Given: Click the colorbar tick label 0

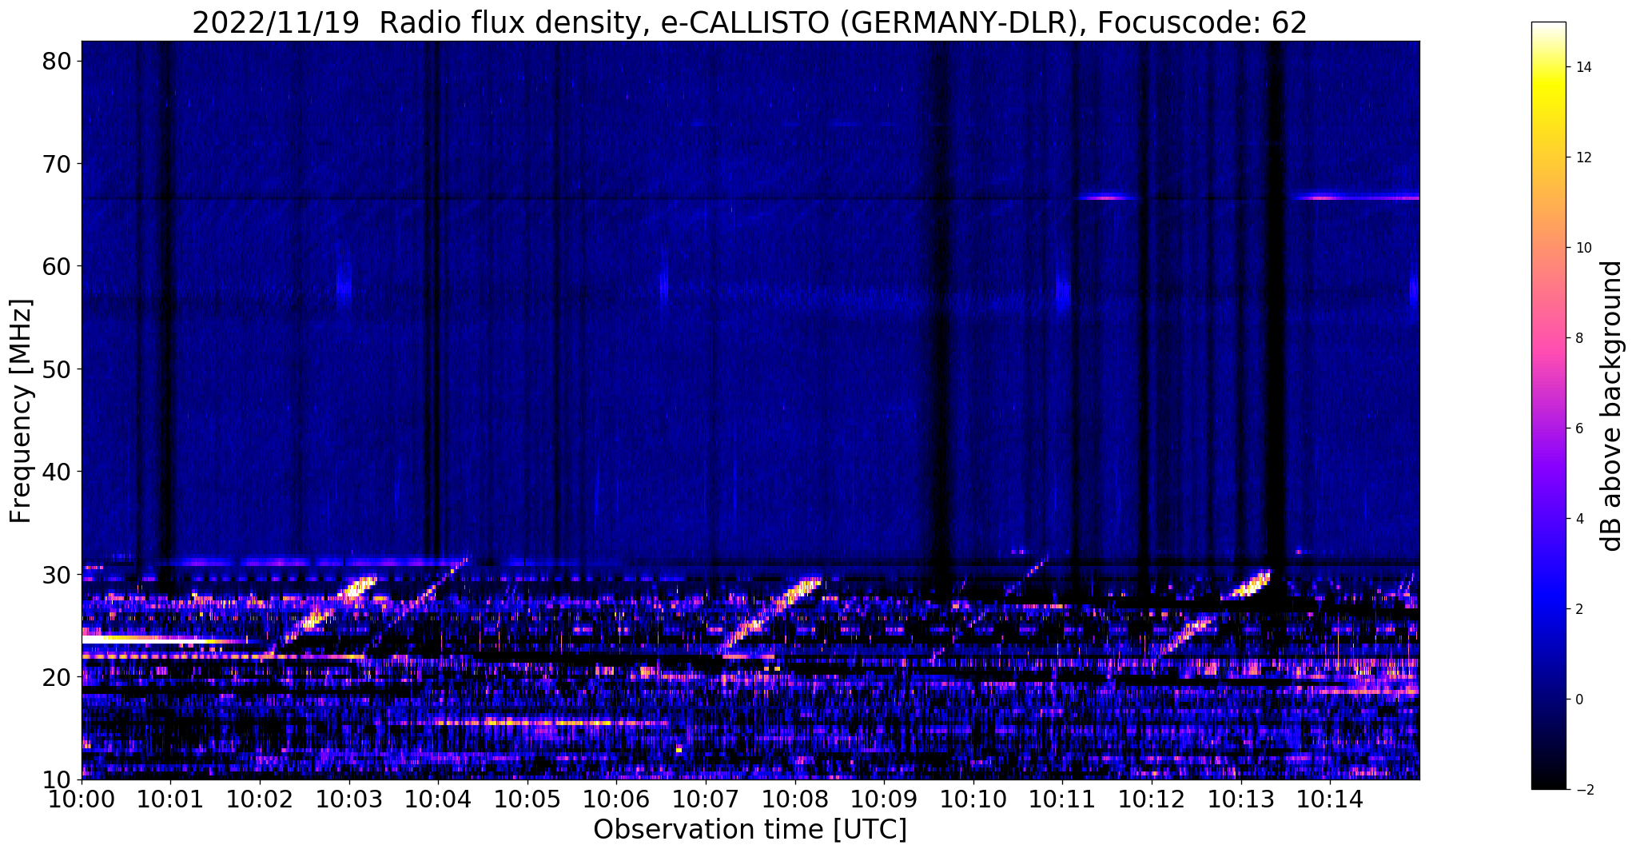Looking at the screenshot, I should tap(1578, 700).
